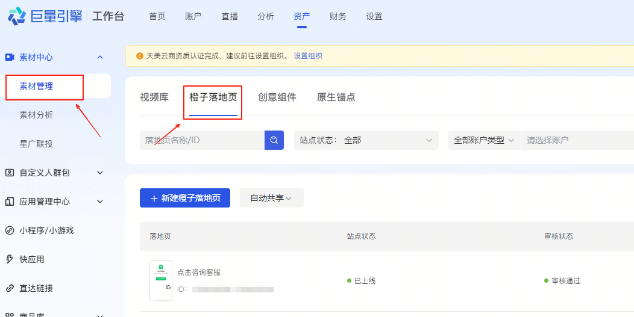Click the 素材中心 camera icon
This screenshot has width=634, height=317.
[9, 57]
